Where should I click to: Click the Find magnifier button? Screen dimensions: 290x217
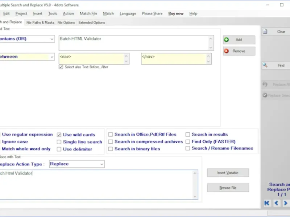pos(275,65)
